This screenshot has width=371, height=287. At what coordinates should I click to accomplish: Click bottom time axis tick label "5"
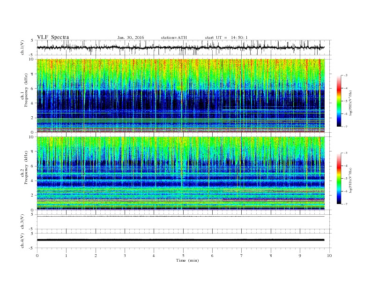(x=183, y=256)
